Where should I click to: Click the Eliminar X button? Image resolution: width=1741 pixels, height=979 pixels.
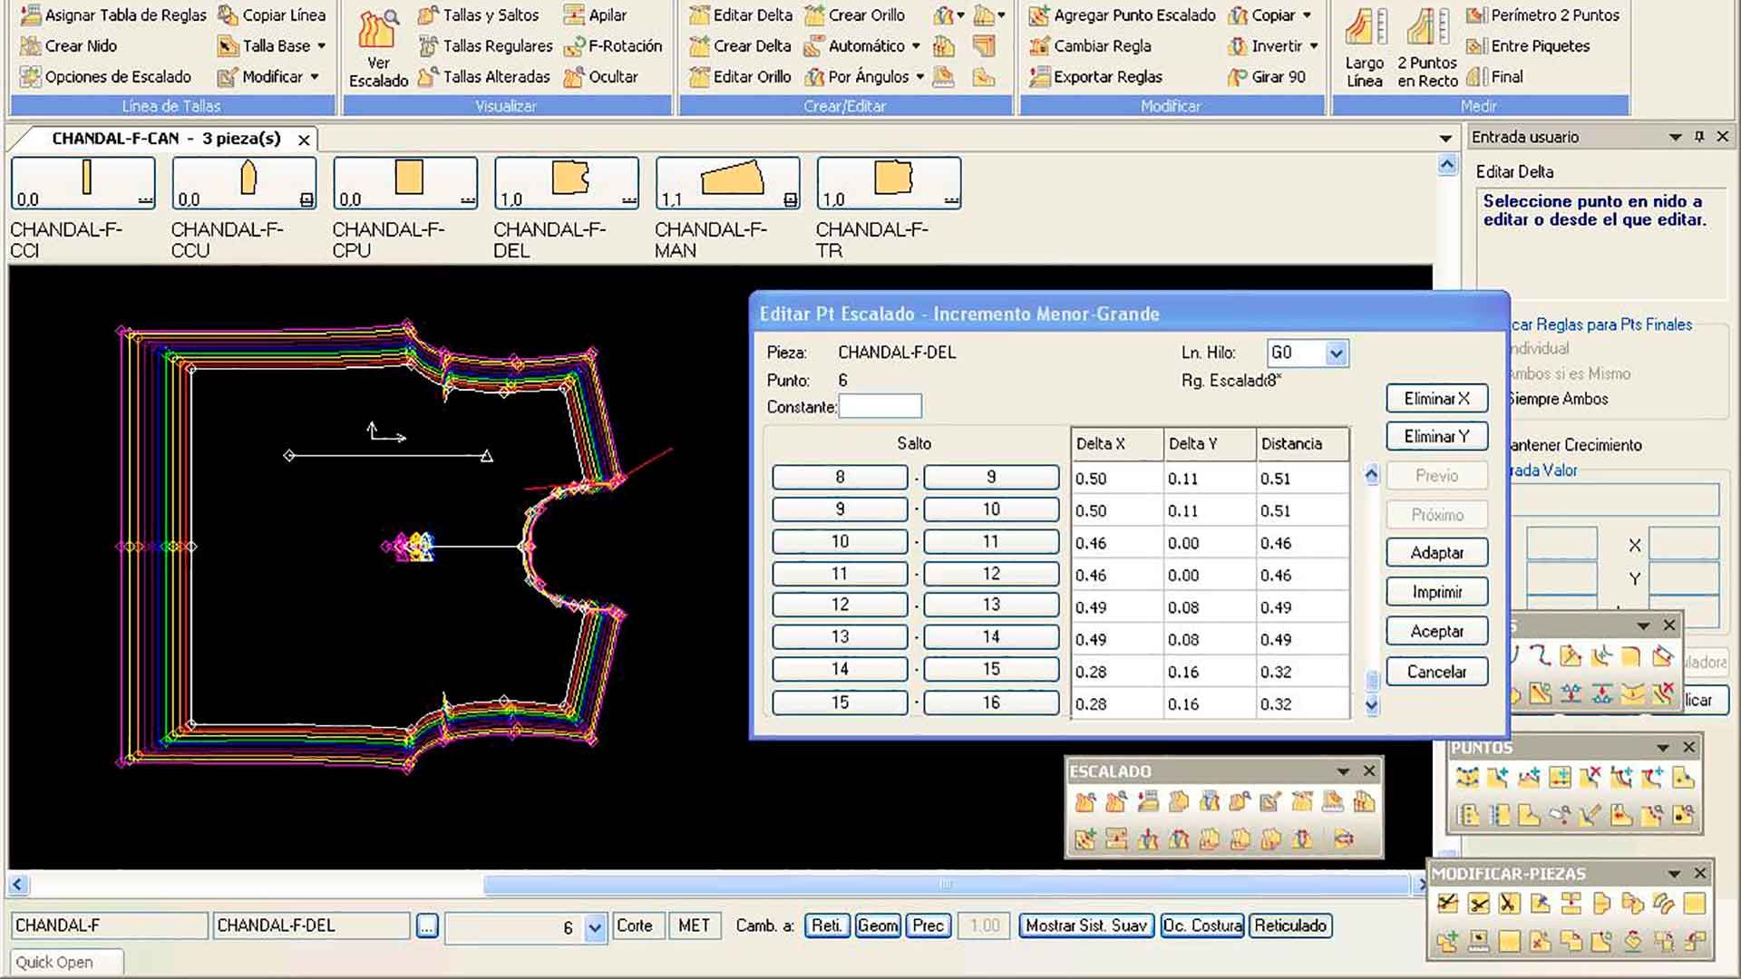click(x=1436, y=399)
